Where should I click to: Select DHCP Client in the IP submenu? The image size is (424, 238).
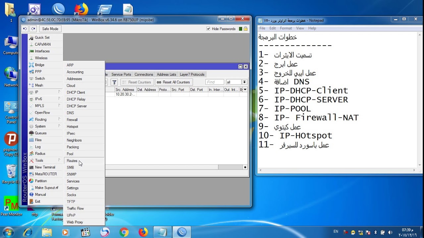tap(84, 93)
